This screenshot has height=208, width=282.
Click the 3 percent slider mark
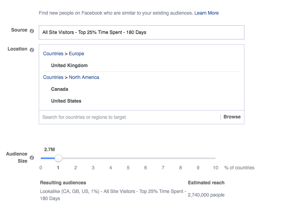(x=93, y=168)
